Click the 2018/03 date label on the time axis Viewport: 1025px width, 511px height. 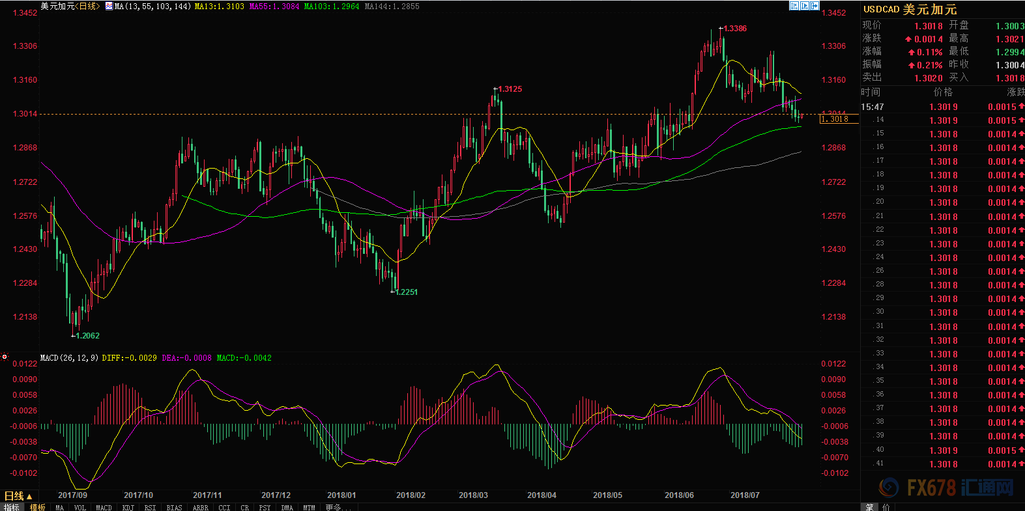pyautogui.click(x=473, y=495)
